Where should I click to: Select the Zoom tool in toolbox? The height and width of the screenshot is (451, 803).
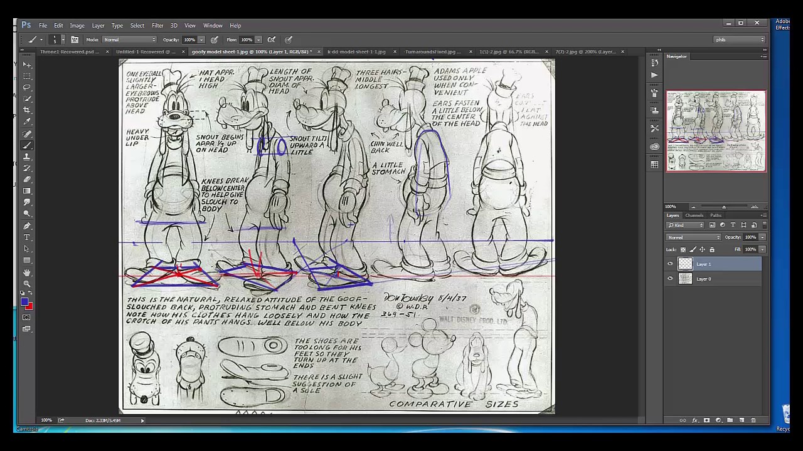pyautogui.click(x=27, y=284)
